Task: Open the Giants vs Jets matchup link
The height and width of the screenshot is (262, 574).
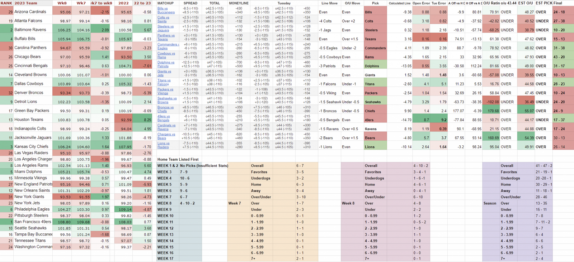Action: click(164, 73)
